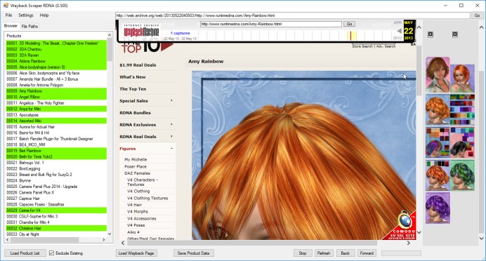This screenshot has height=261, width=486.
Task: Click the second broken image icon in thumbnail panel
Action: click(454, 34)
